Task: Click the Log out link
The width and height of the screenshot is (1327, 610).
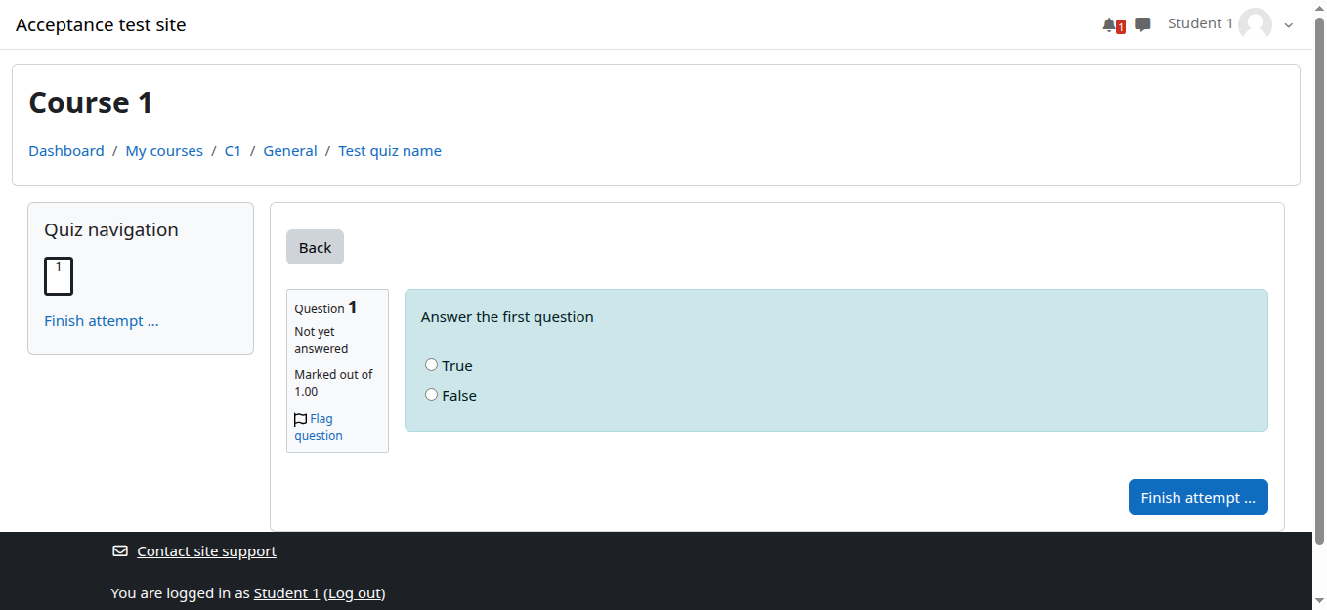Action: pyautogui.click(x=355, y=593)
